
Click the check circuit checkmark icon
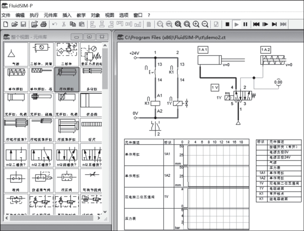tap(216, 24)
